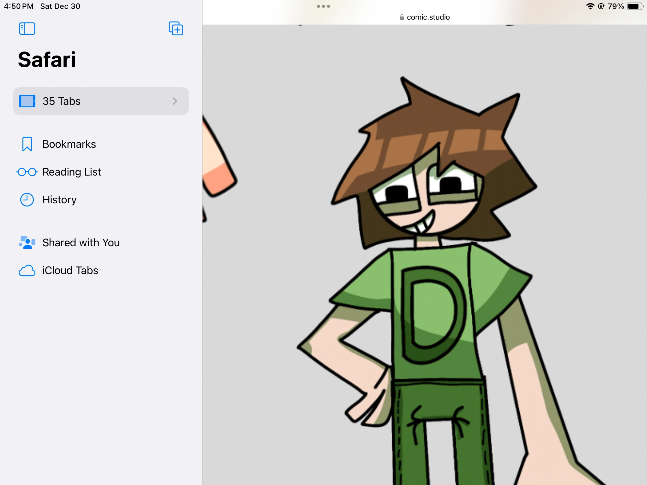Click the lock icon beside comic.studio
This screenshot has height=485, width=647.
coord(402,17)
